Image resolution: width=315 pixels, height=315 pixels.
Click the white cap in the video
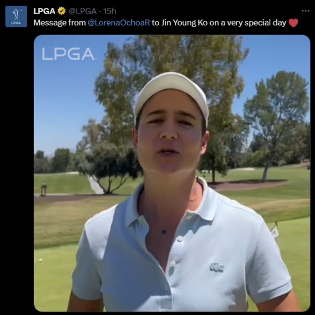171,92
